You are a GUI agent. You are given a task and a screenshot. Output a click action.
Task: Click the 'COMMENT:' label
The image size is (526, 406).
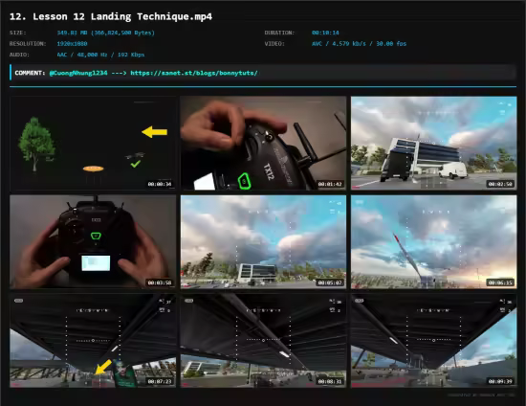coord(30,73)
